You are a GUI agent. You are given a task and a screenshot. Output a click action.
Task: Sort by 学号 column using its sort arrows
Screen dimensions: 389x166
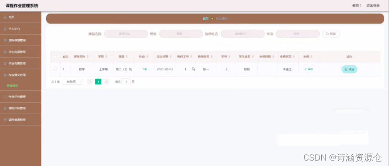229,57
